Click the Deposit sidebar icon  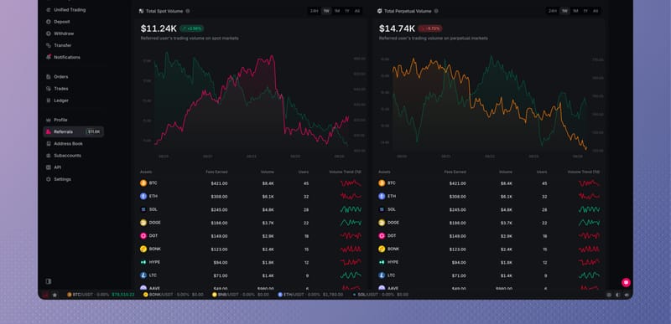point(49,21)
